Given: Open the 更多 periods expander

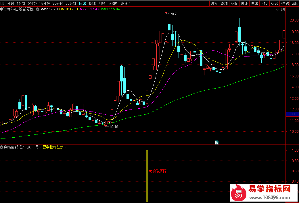Looking at the screenshot, I should click(125, 3).
